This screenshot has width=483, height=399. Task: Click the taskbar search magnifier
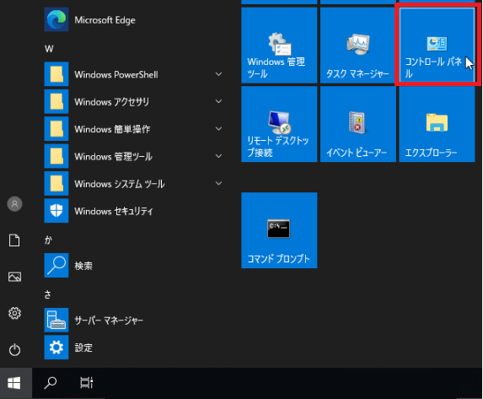pyautogui.click(x=51, y=383)
